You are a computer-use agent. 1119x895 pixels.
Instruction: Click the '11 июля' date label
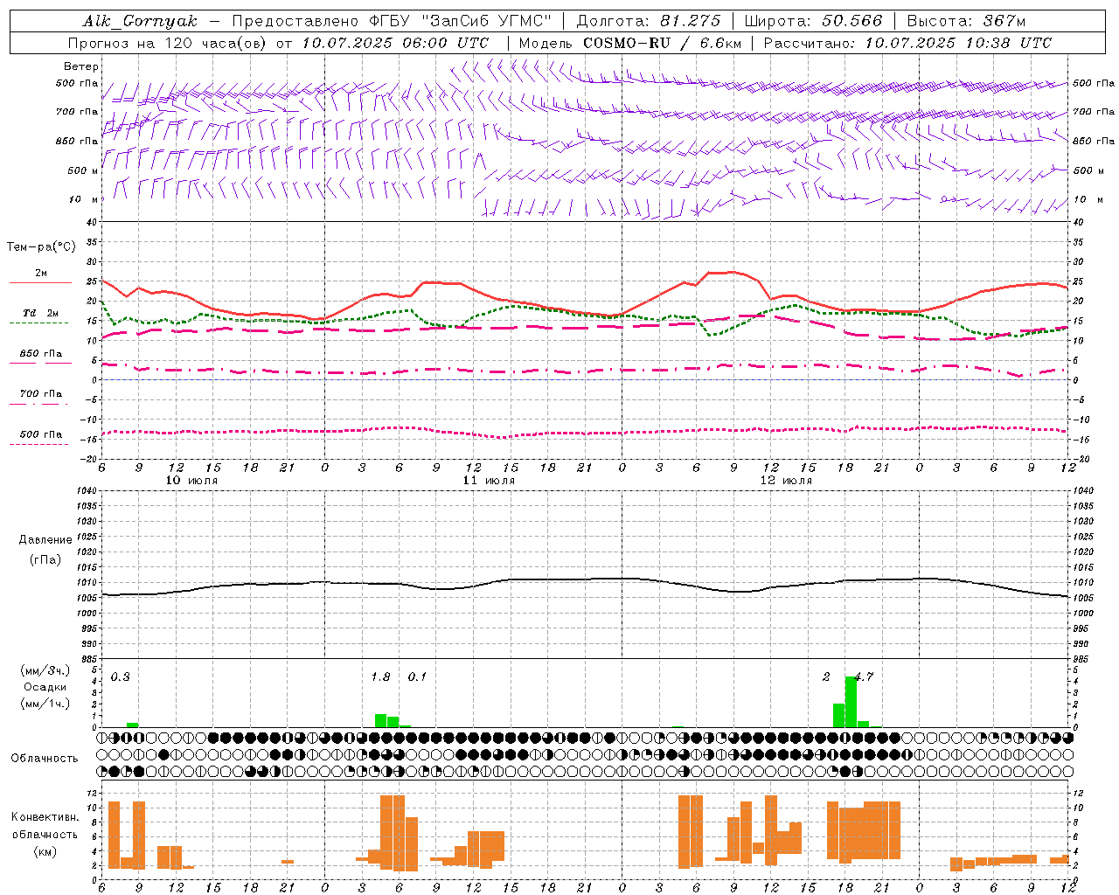(489, 480)
